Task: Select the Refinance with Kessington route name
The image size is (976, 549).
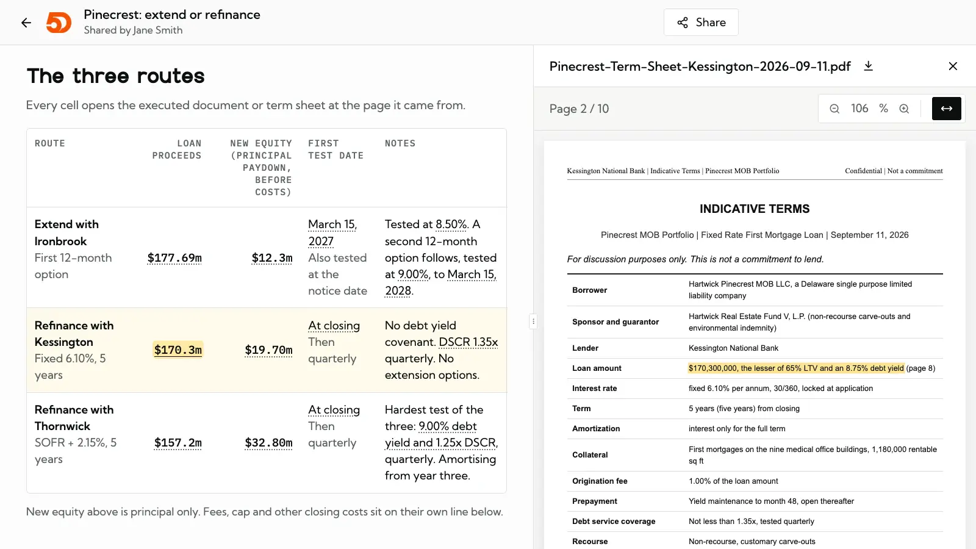Action: (x=74, y=334)
